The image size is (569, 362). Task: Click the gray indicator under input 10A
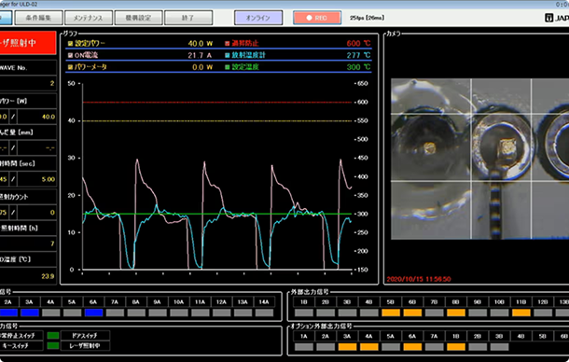tap(178, 313)
